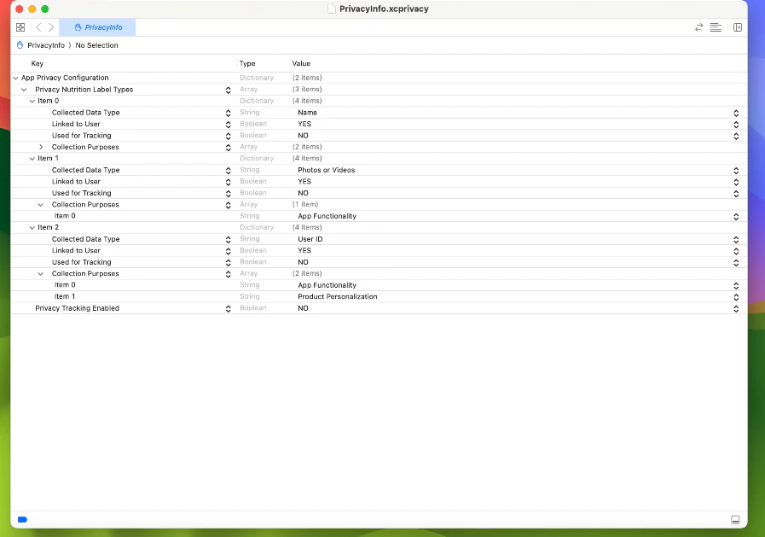This screenshot has height=537, width=765.
Task: Go back with the left chevron
Action: [x=38, y=27]
